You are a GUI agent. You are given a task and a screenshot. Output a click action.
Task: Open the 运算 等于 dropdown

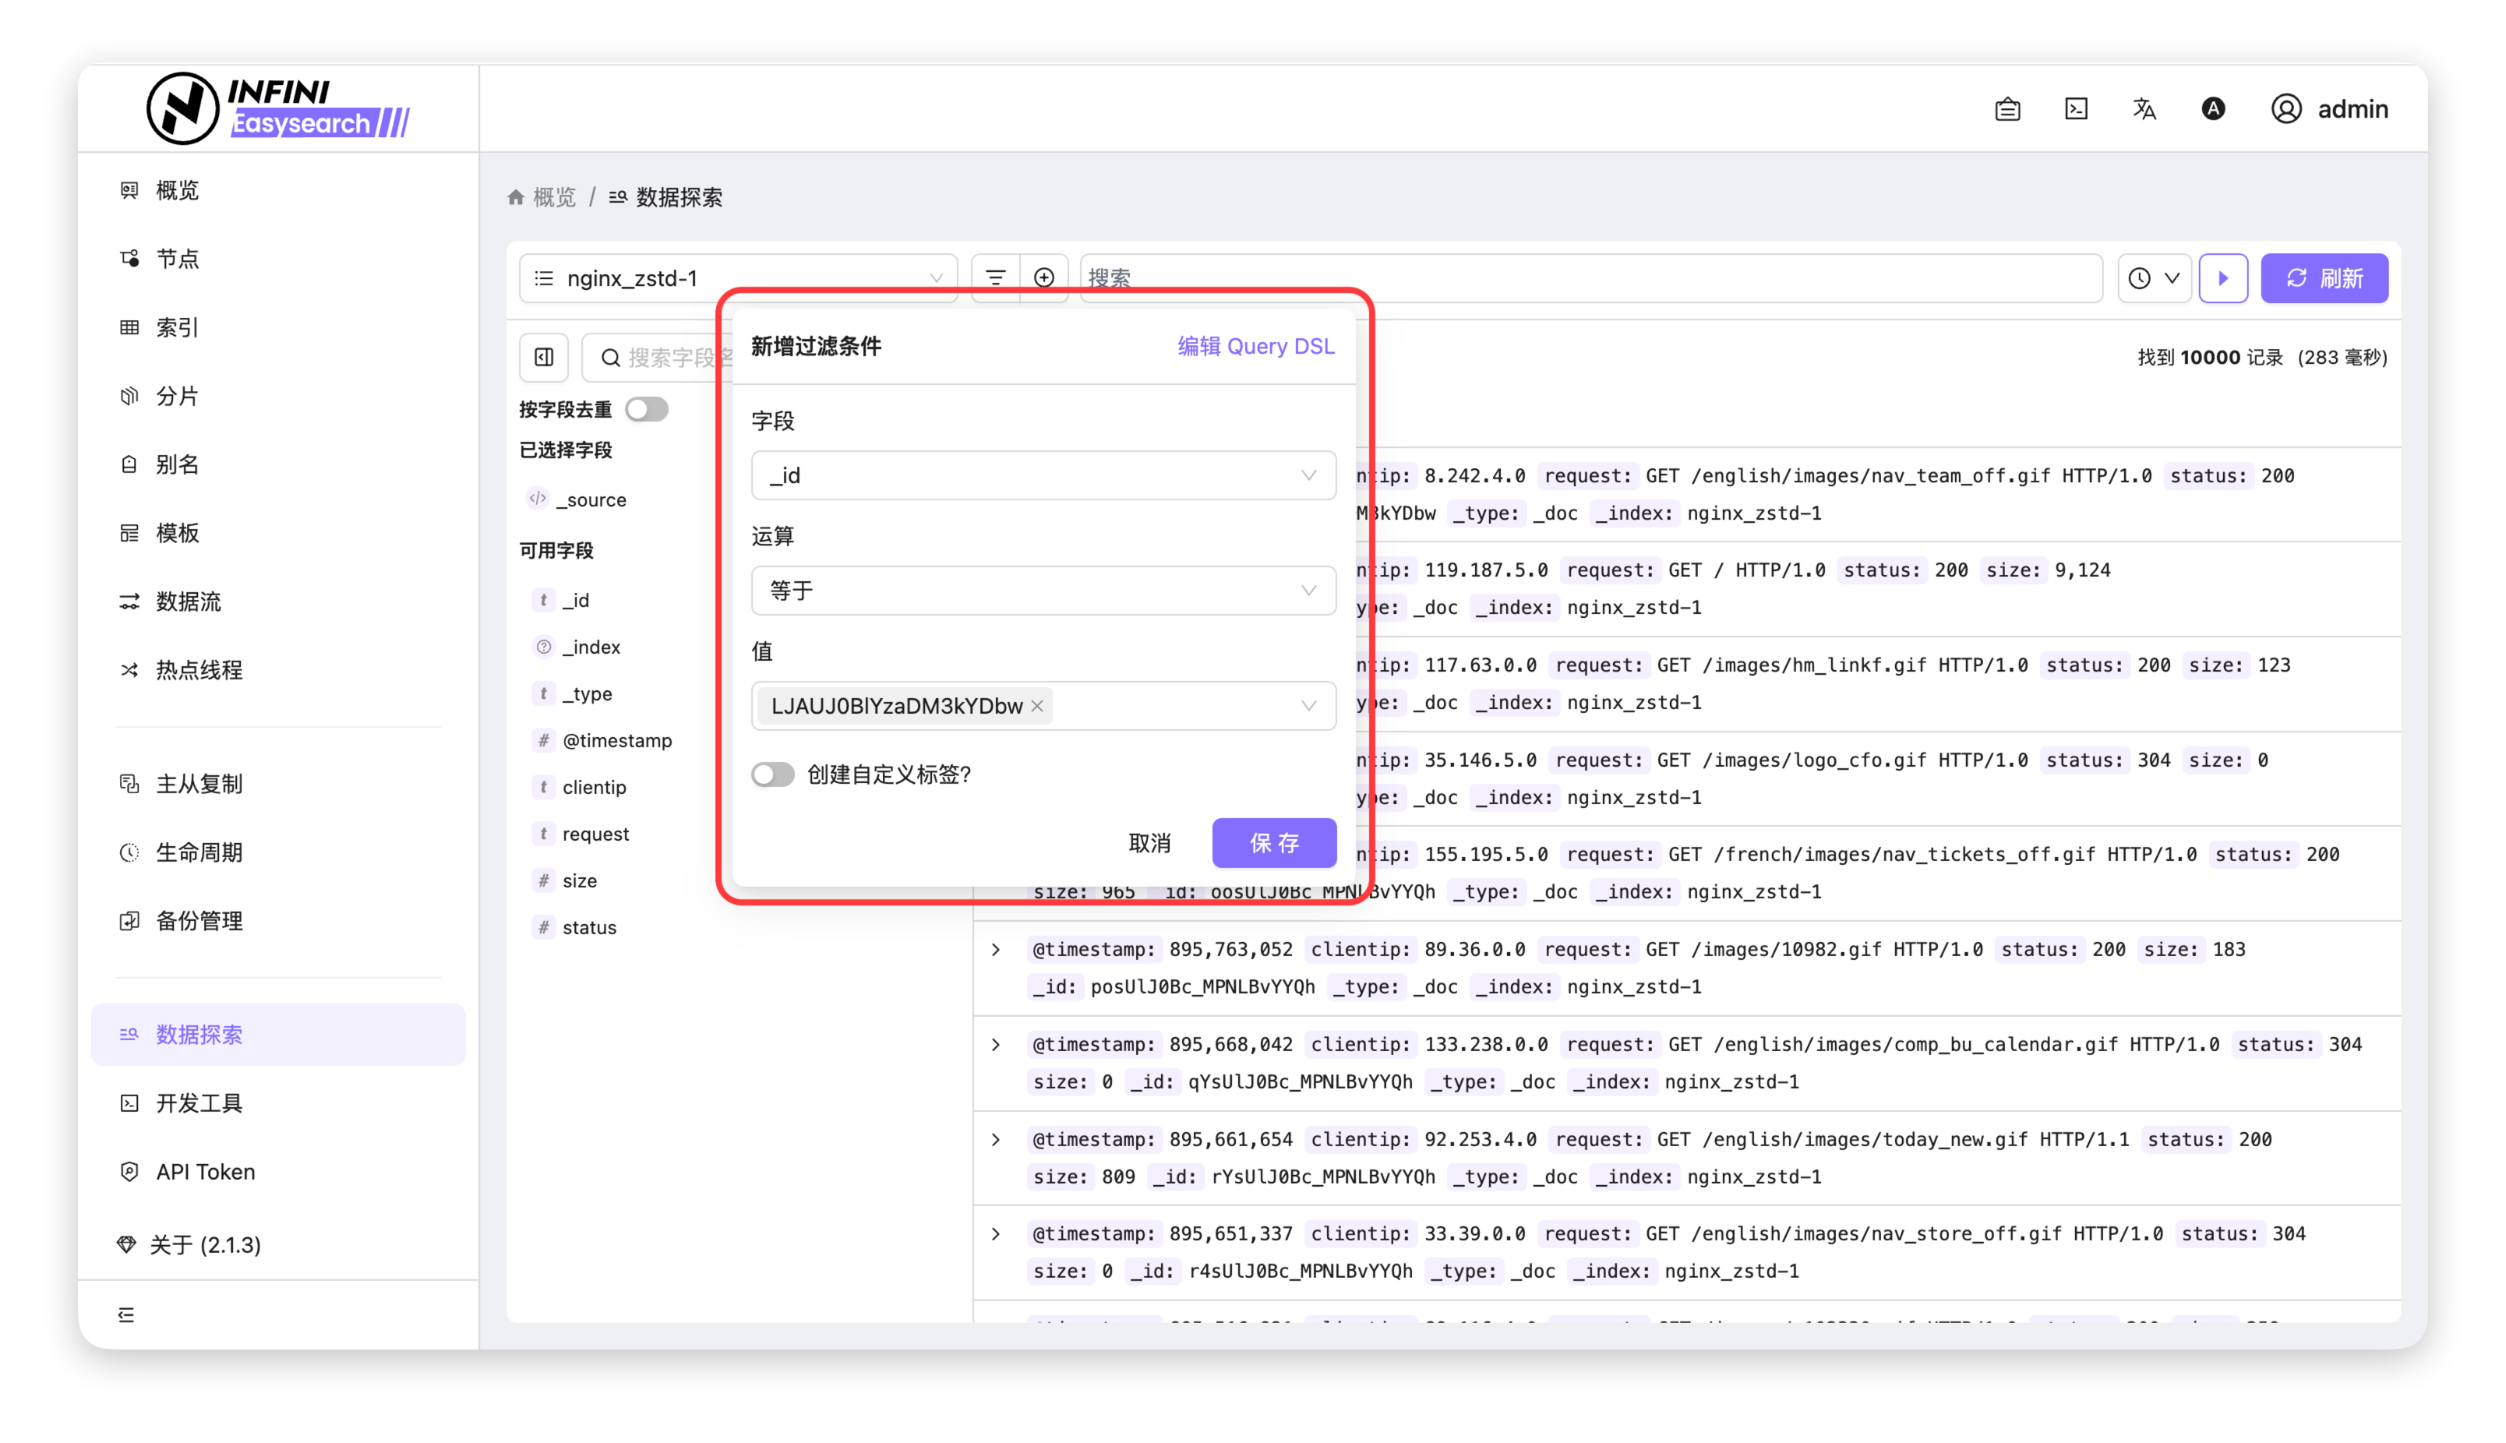click(x=1043, y=591)
